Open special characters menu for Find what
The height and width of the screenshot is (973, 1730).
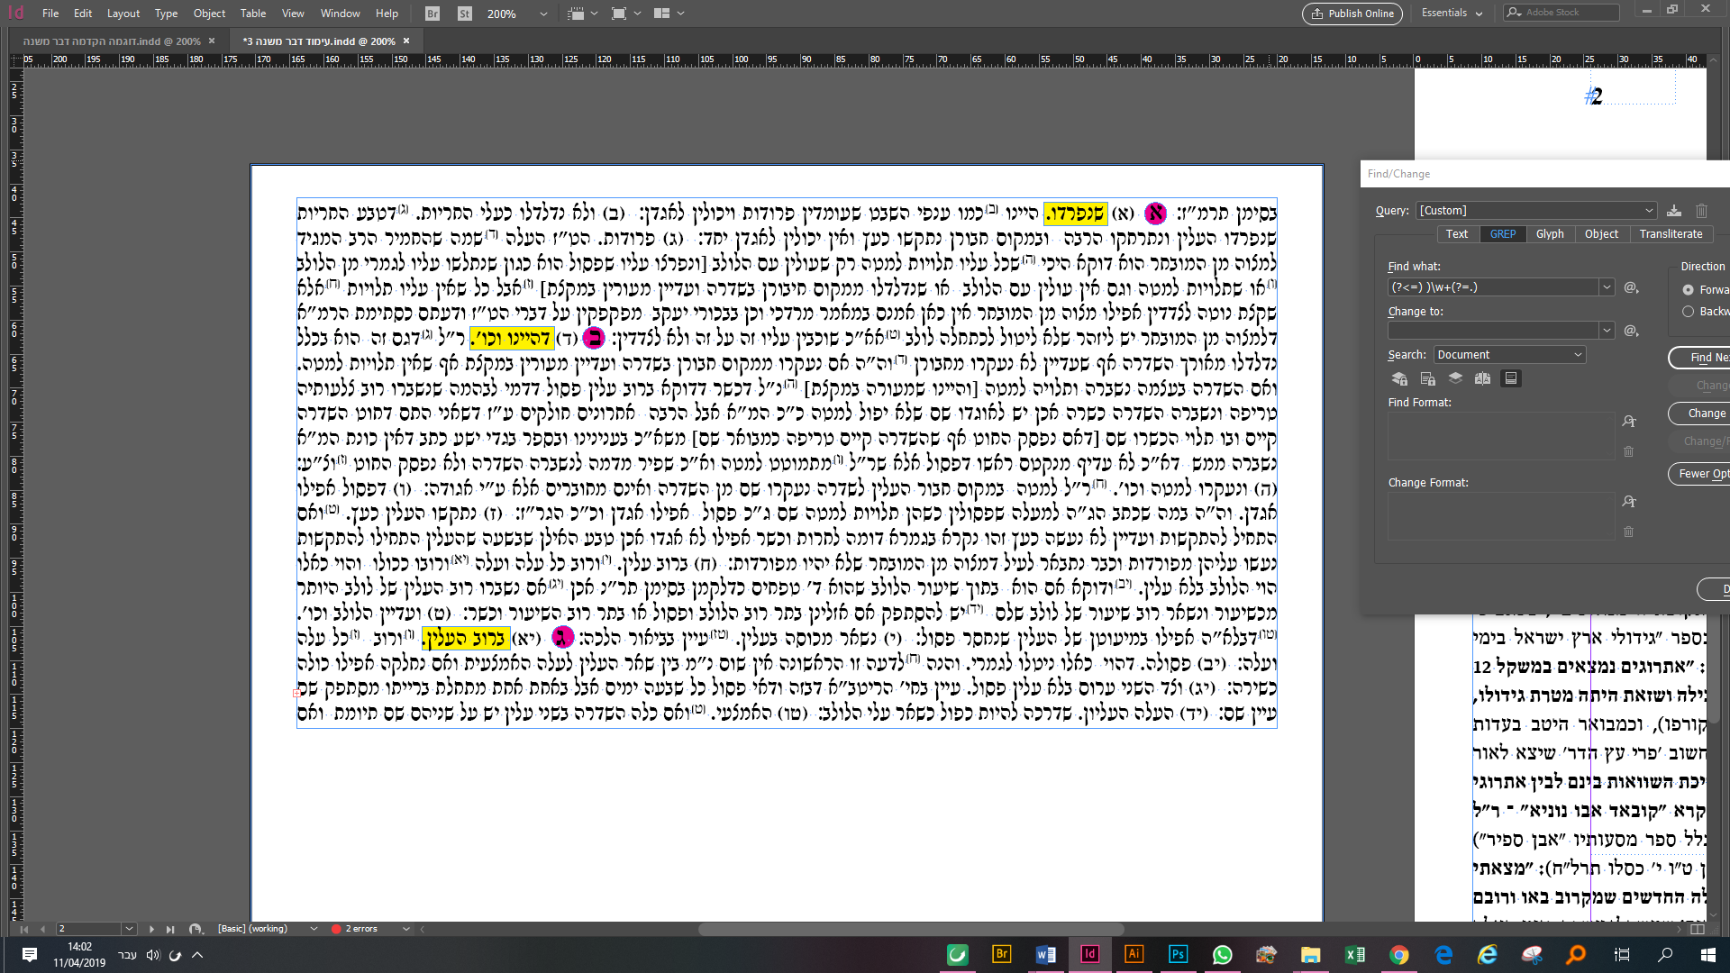pos(1631,287)
